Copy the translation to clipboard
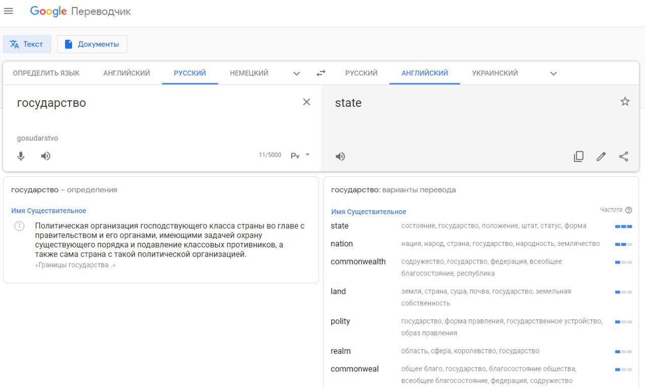 [x=578, y=156]
